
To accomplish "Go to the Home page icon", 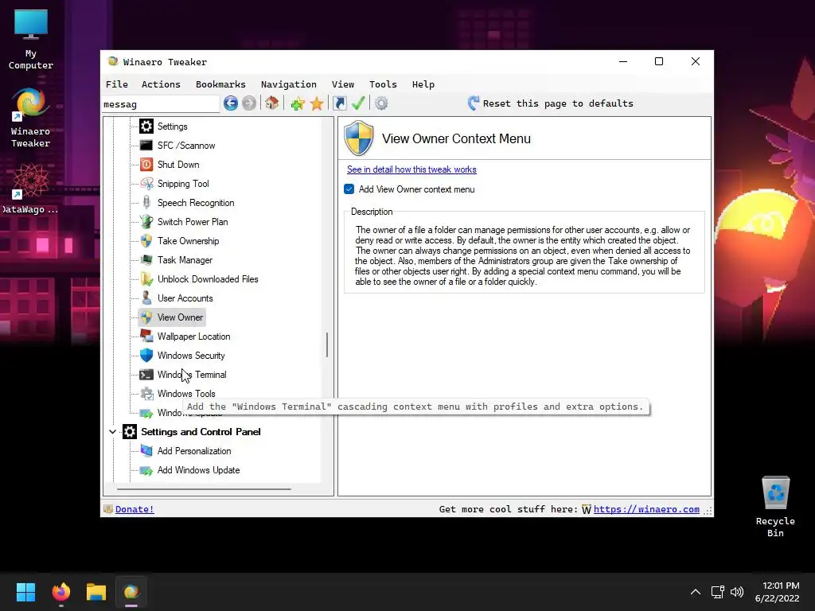I will pyautogui.click(x=272, y=103).
